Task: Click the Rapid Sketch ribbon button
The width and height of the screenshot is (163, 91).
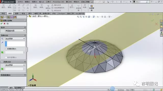Action: [91, 8]
